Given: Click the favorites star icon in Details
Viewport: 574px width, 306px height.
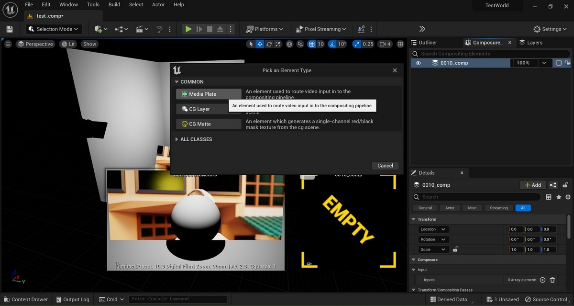Looking at the screenshot, I should (558, 197).
